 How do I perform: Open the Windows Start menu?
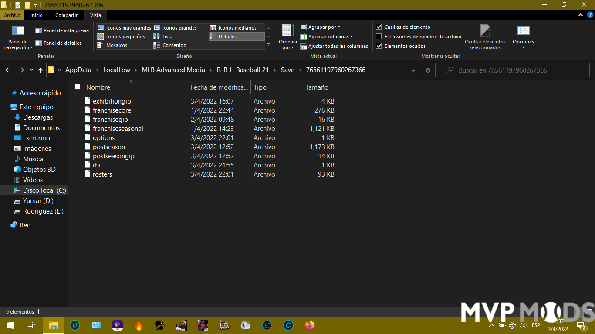(x=10, y=325)
